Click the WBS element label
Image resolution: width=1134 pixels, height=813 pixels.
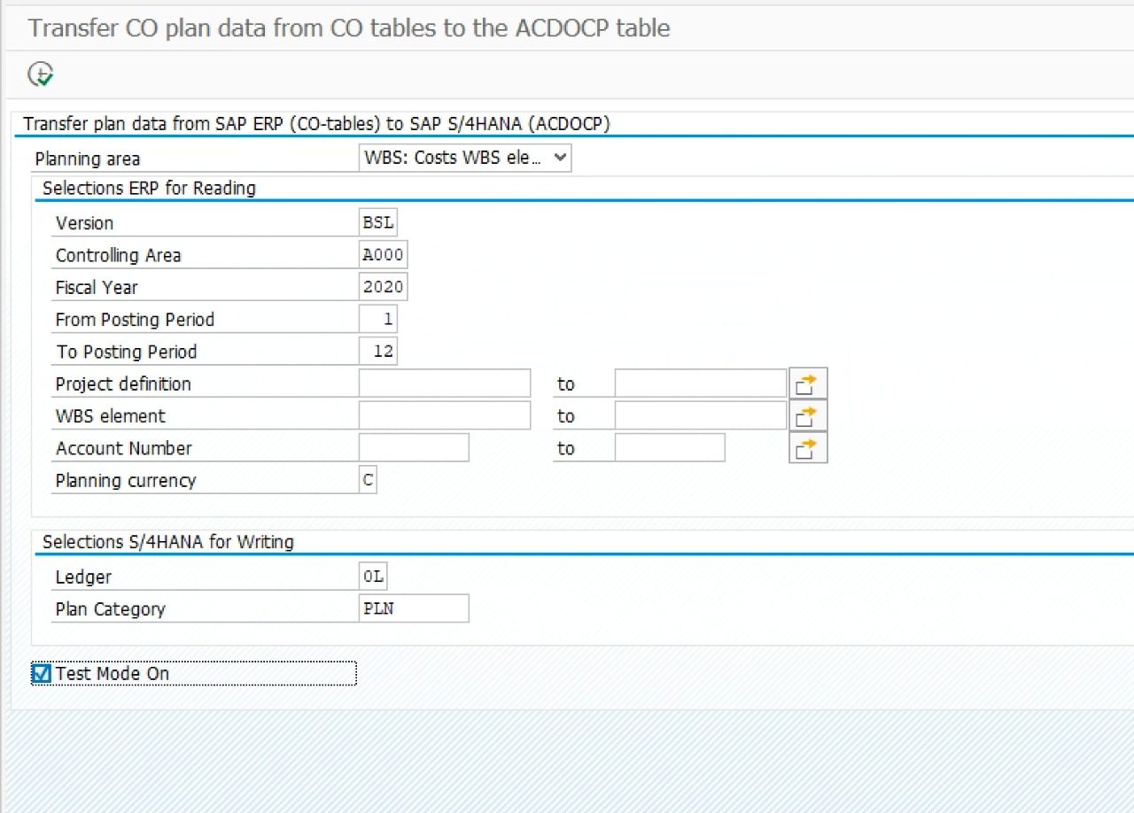click(x=111, y=416)
